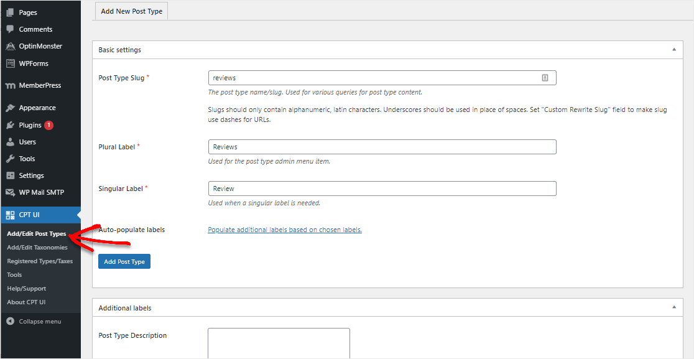The height and width of the screenshot is (359, 694).
Task: Click the Plugins update count badge
Action: [49, 125]
